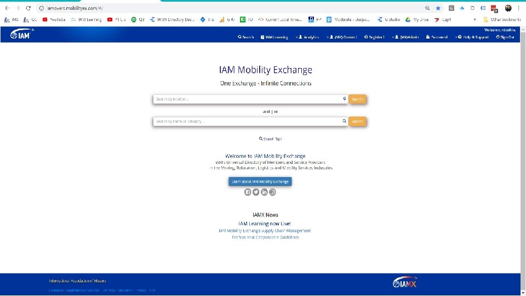Expand the (MX)Admin dropdown menu
The image size is (526, 296).
pos(405,37)
